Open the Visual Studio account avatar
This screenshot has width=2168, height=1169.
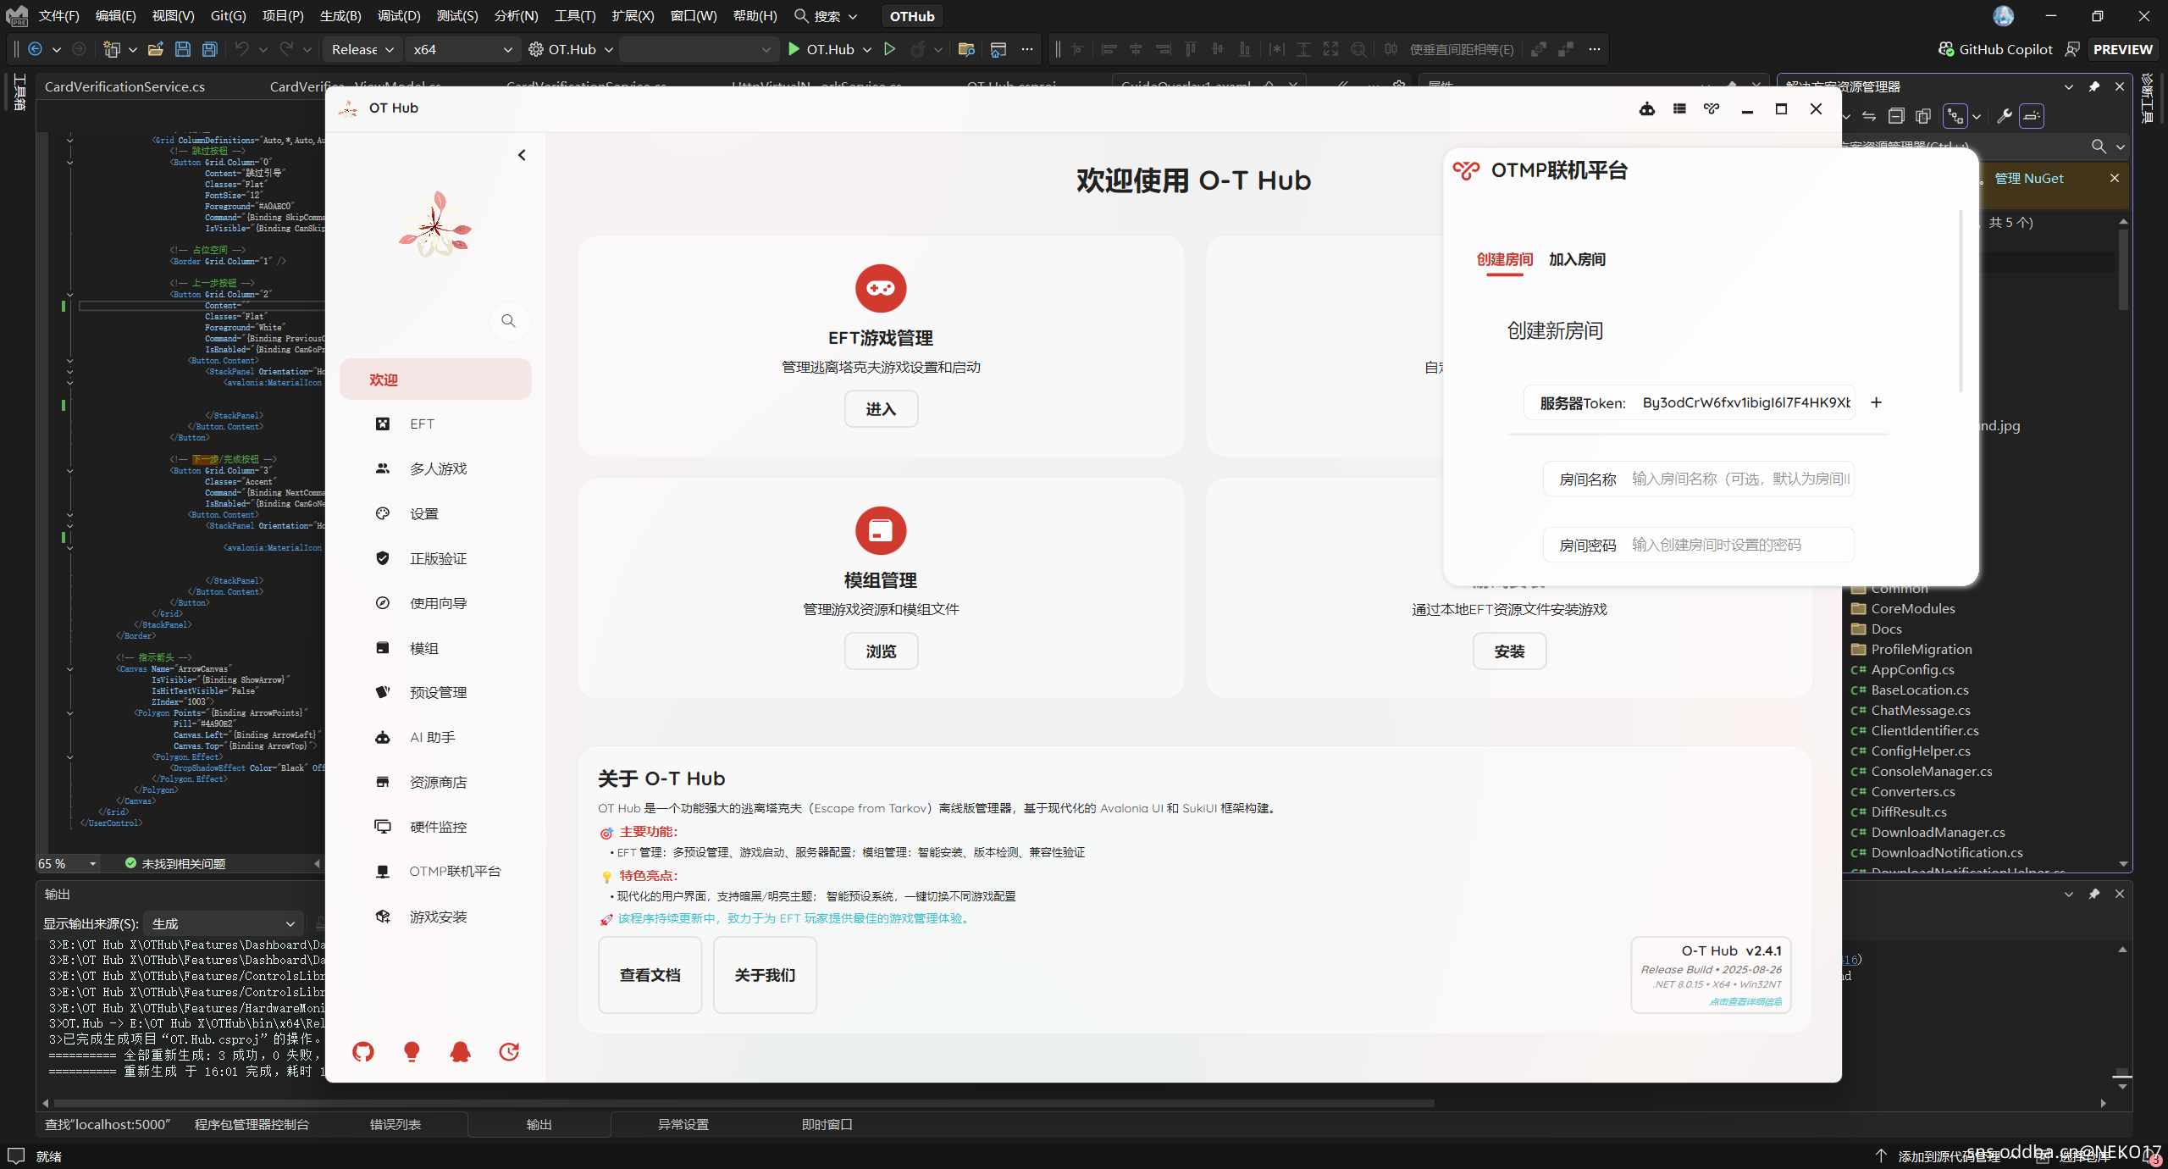(2003, 16)
